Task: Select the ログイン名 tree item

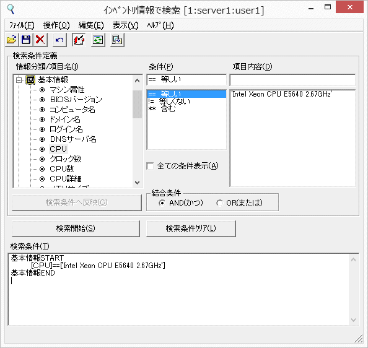Action: point(66,129)
